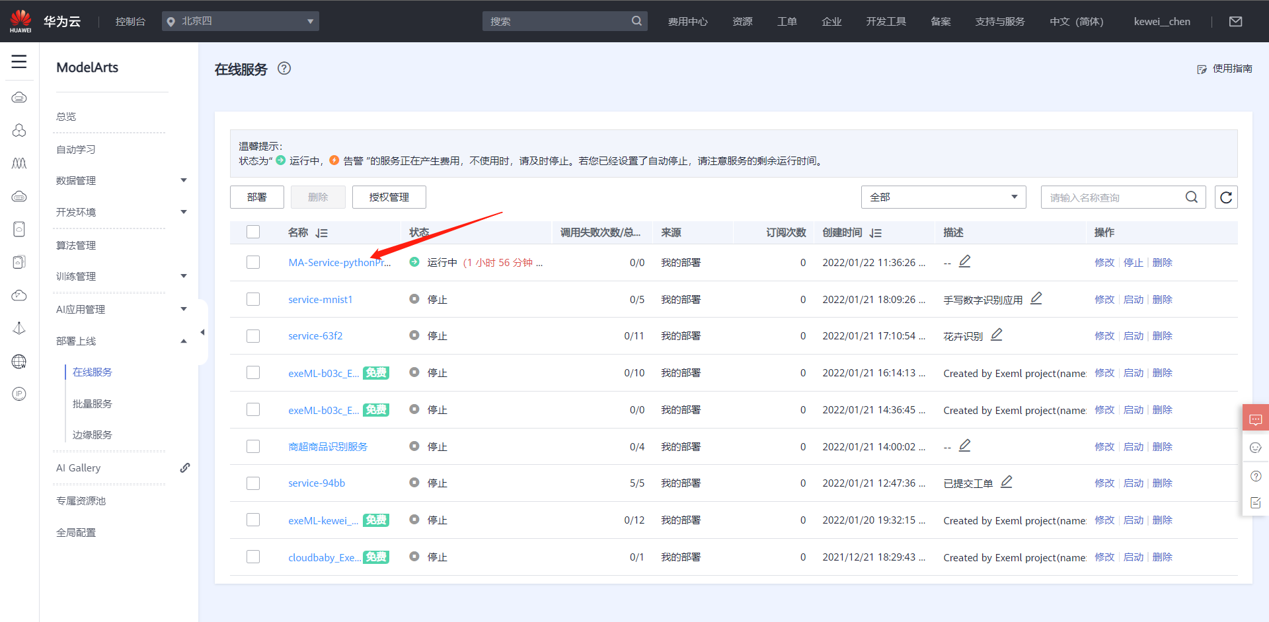Edit description of MA-Service-pythonPr row

(964, 261)
